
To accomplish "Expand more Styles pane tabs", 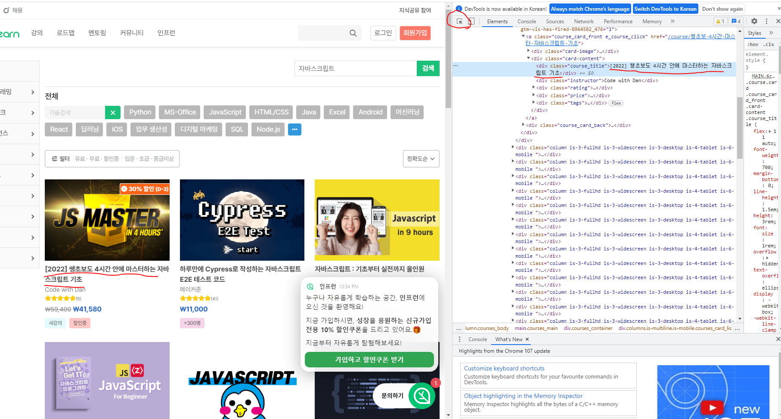I will pyautogui.click(x=771, y=33).
